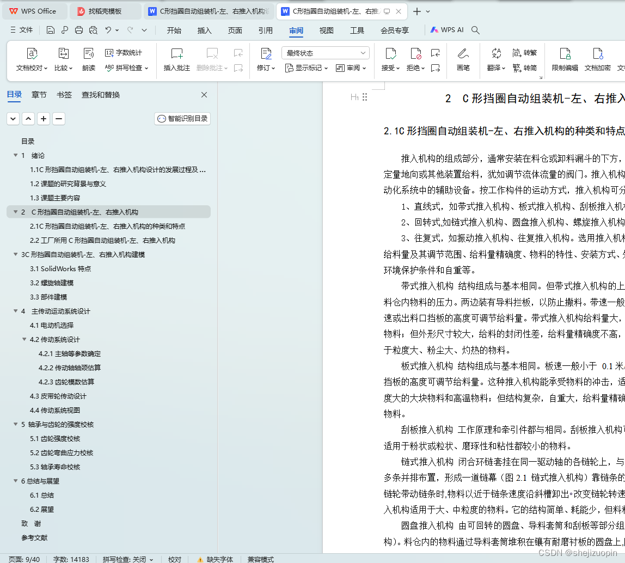The height and width of the screenshot is (563, 625).
Task: Start 朗读 read aloud
Action: 89,59
